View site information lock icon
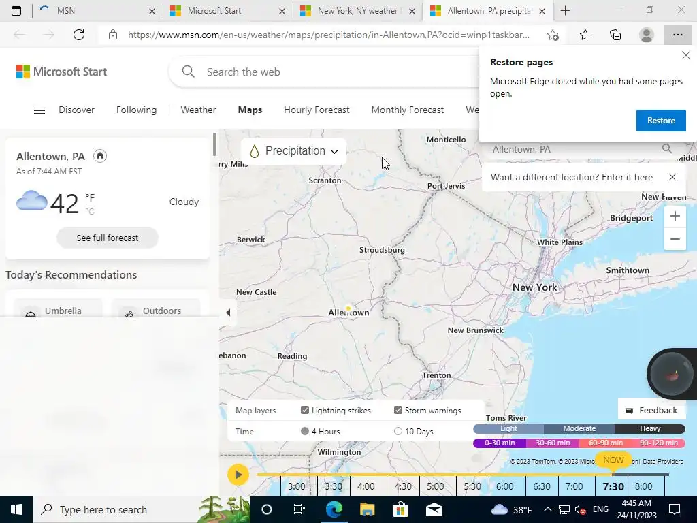 [x=113, y=35]
